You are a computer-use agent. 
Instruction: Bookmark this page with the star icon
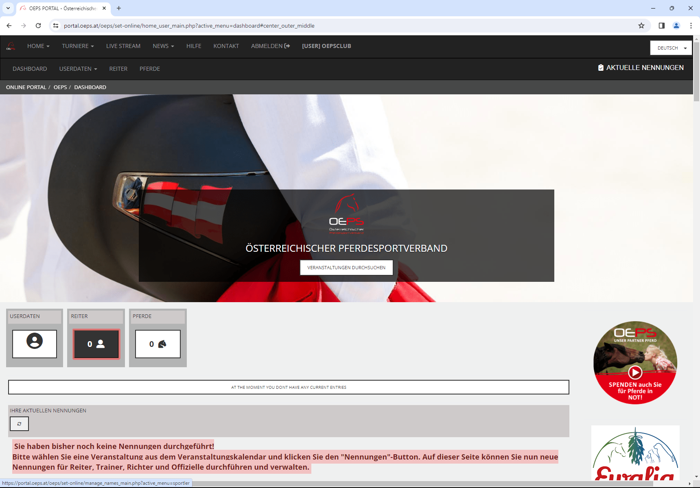641,26
